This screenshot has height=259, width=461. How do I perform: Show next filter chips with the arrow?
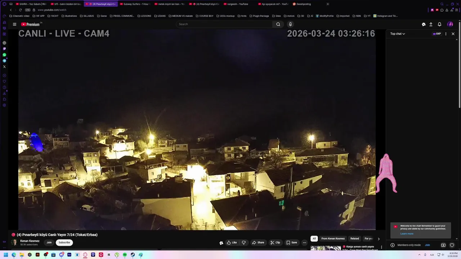point(379,238)
